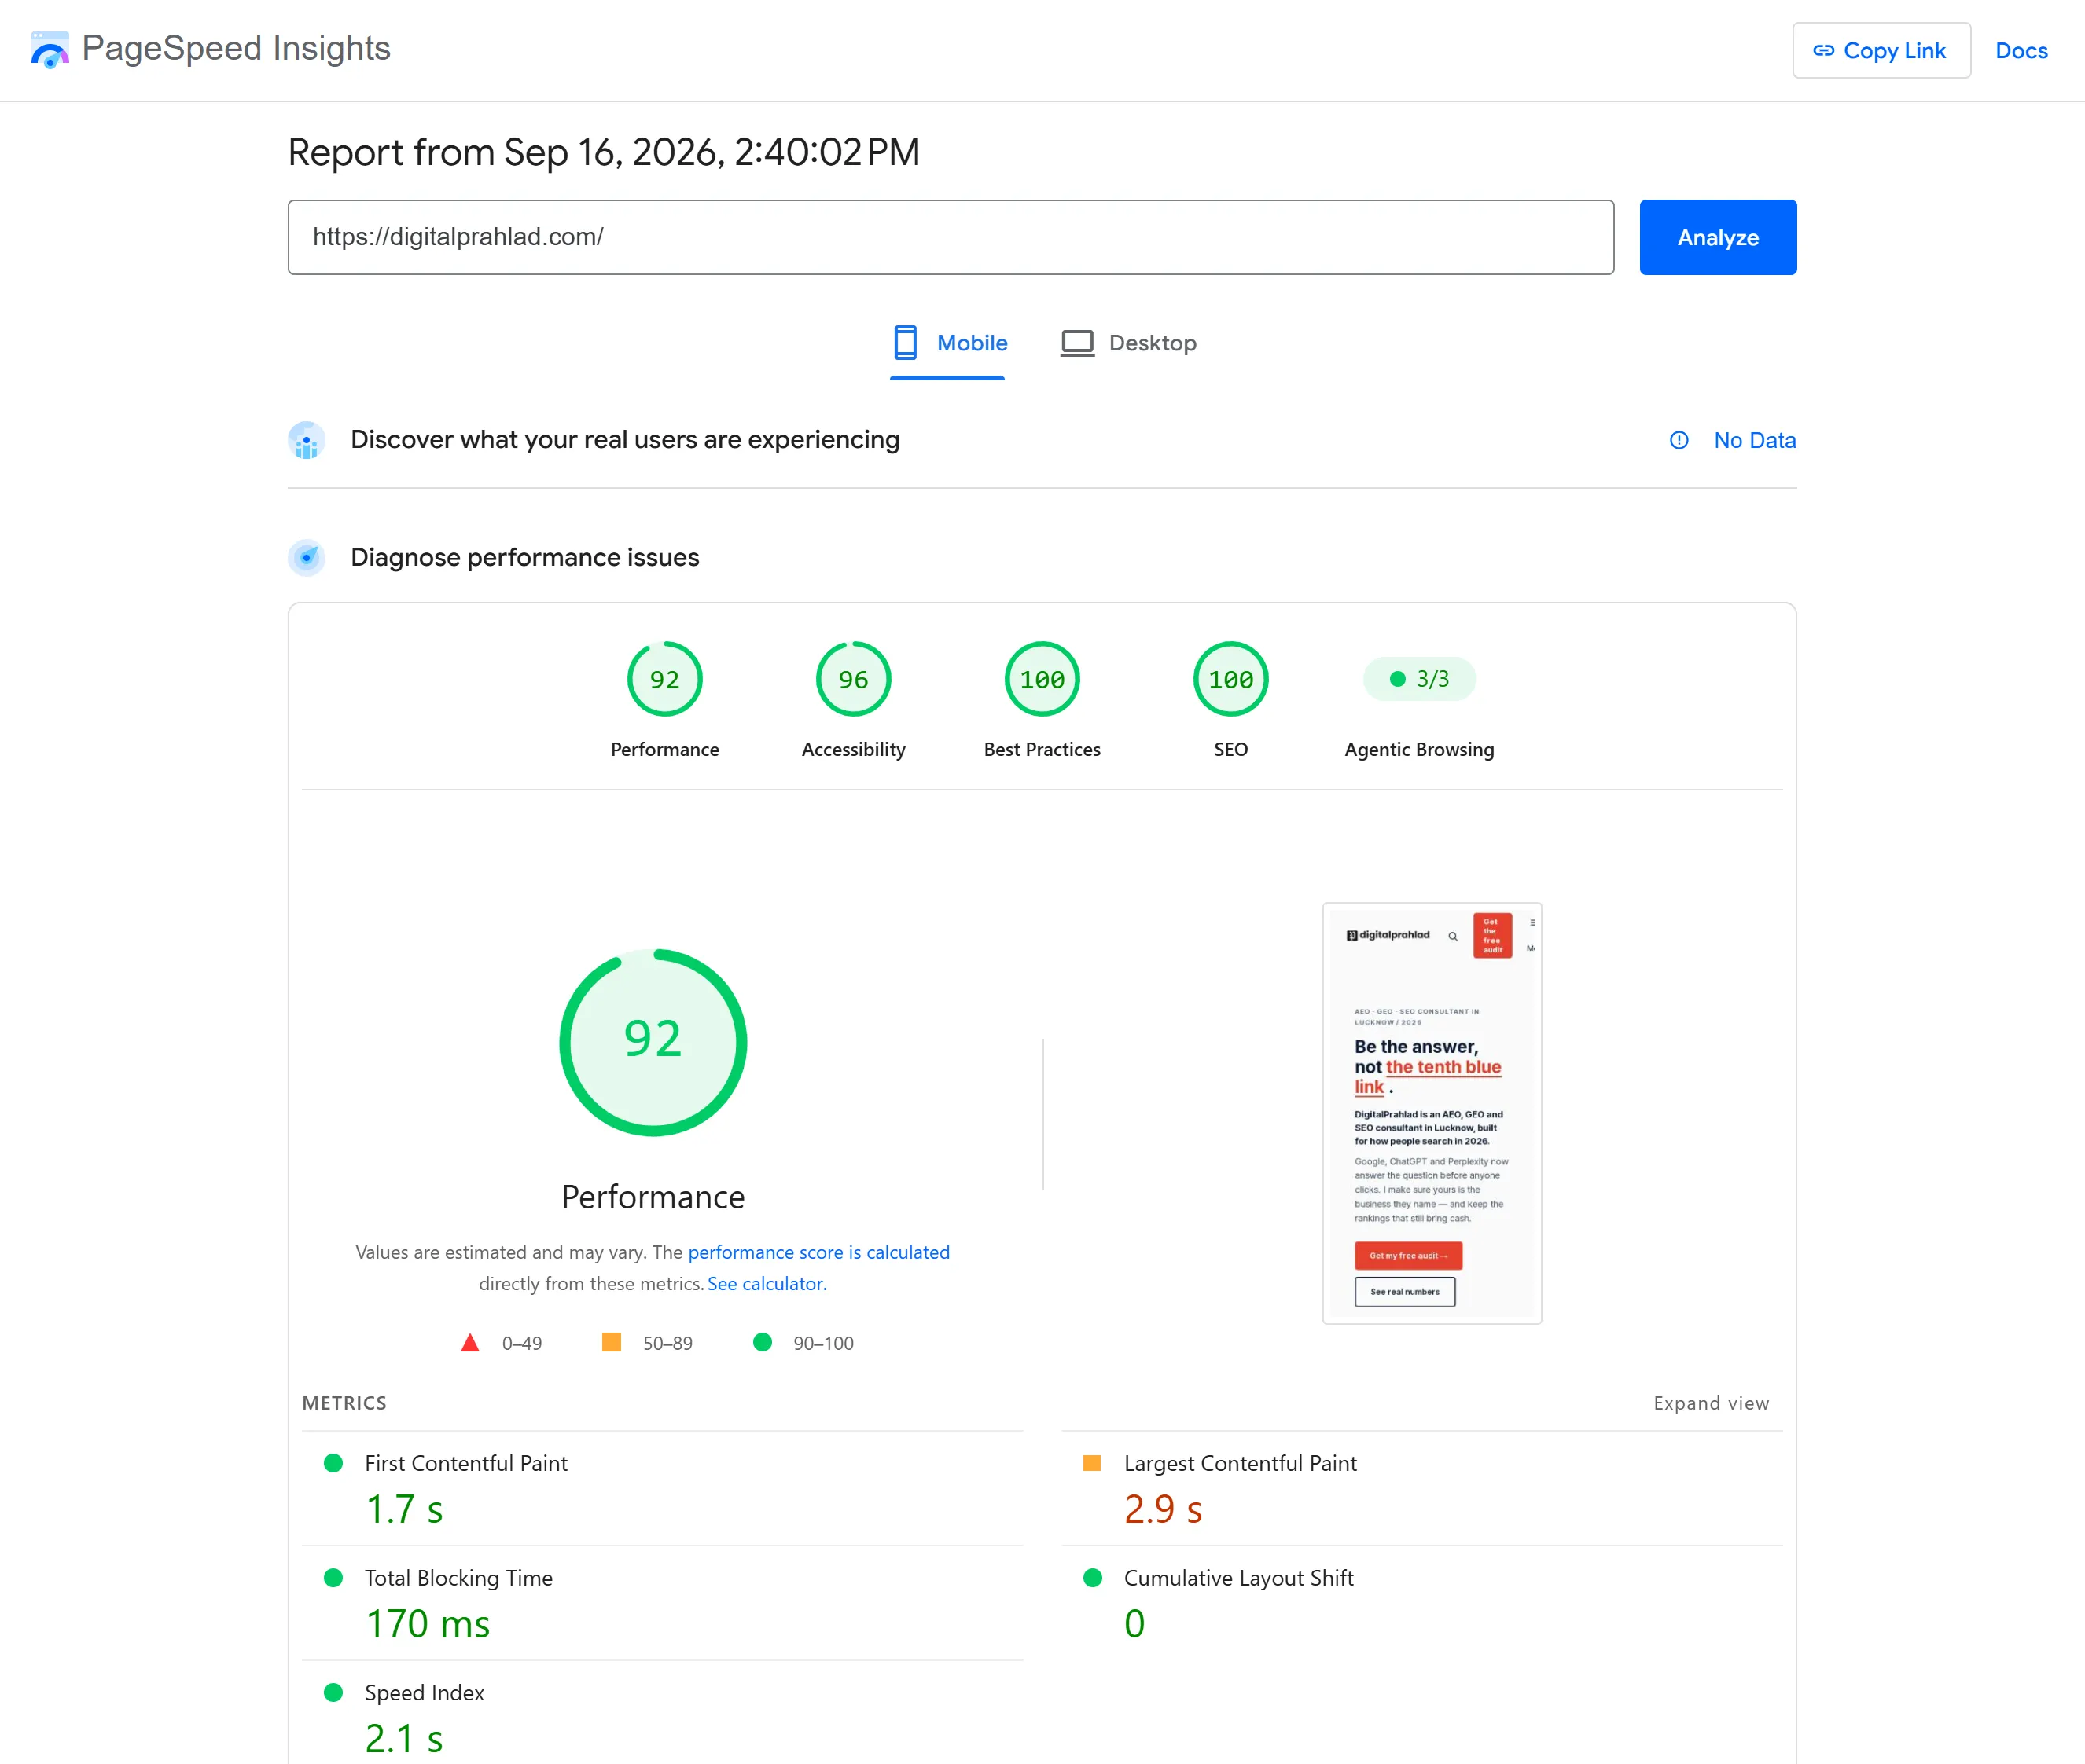The width and height of the screenshot is (2085, 1764).
Task: Click the Copy Link button
Action: 1881,50
